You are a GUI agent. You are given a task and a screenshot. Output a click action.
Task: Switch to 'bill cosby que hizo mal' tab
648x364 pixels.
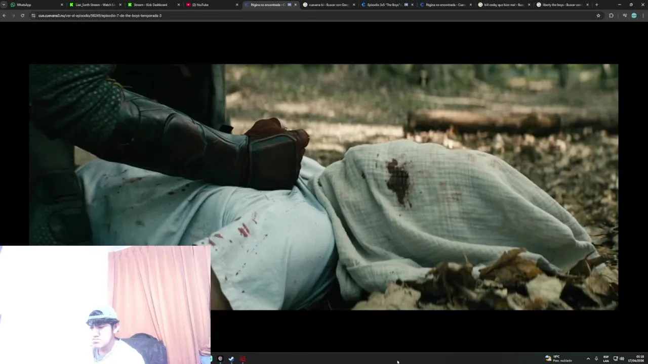(504, 5)
